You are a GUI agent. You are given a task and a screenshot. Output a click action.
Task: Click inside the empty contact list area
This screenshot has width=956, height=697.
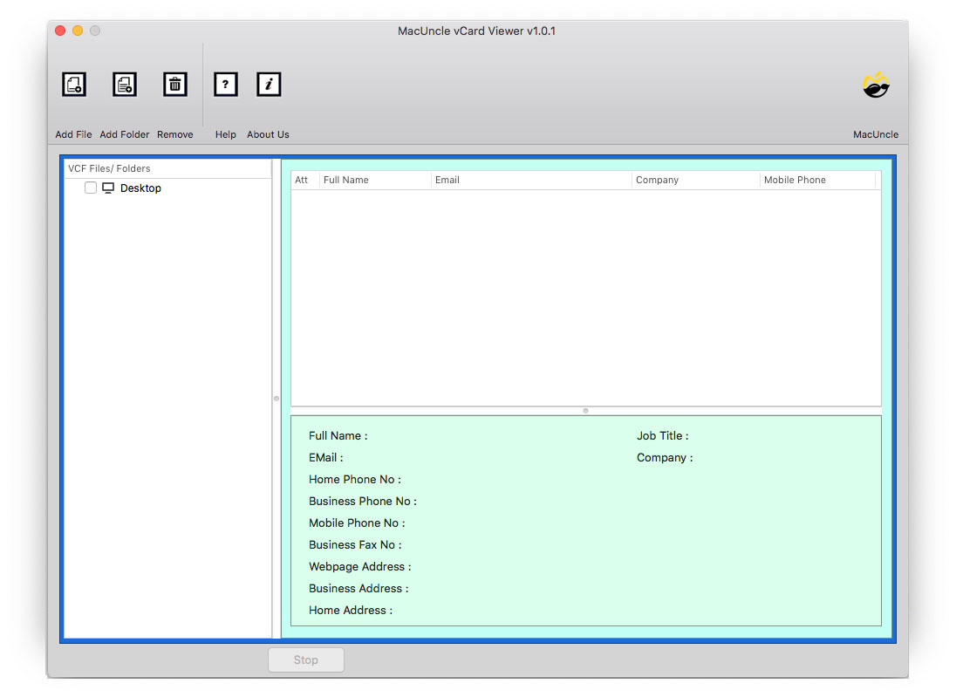[585, 297]
